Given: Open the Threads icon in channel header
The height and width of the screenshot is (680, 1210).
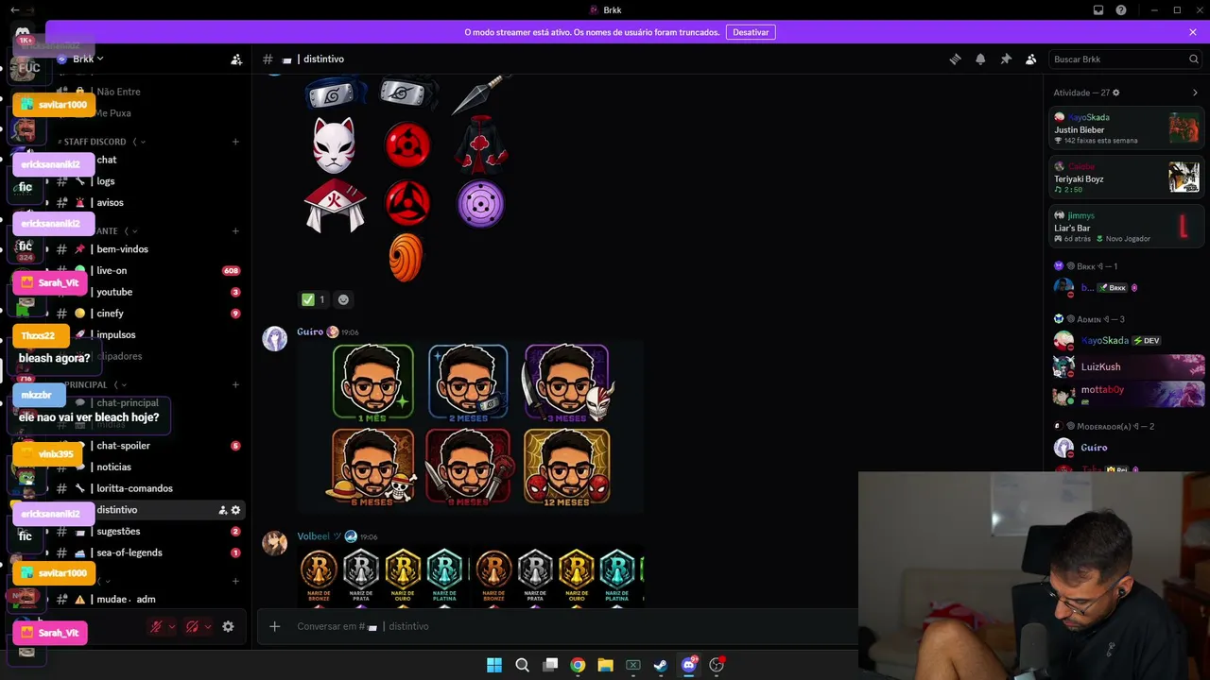Looking at the screenshot, I should coord(955,59).
